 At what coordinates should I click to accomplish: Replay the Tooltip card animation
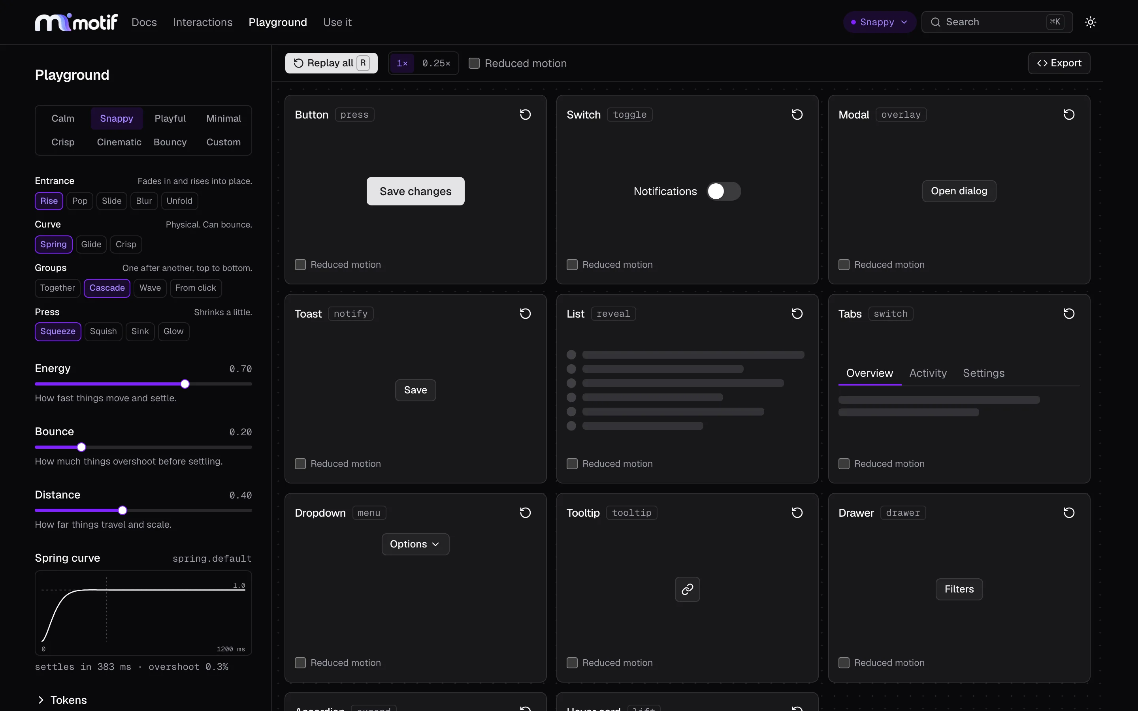tap(797, 513)
